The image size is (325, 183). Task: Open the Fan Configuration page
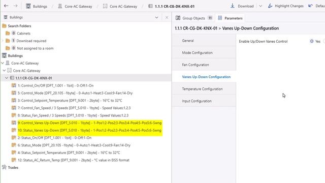[x=204, y=65]
